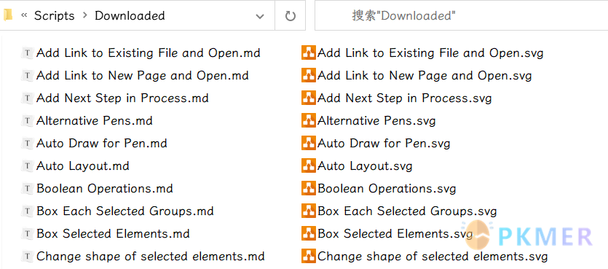Select file Box Each Selected Groups.svg
608x269 pixels.
(407, 211)
